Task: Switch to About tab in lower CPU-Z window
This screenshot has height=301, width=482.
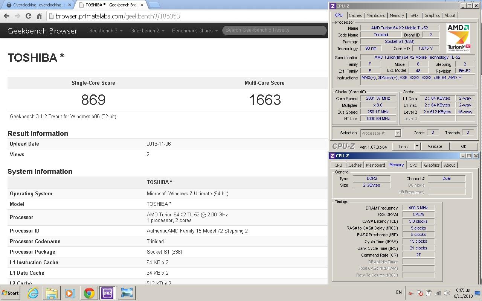Action: [x=450, y=165]
